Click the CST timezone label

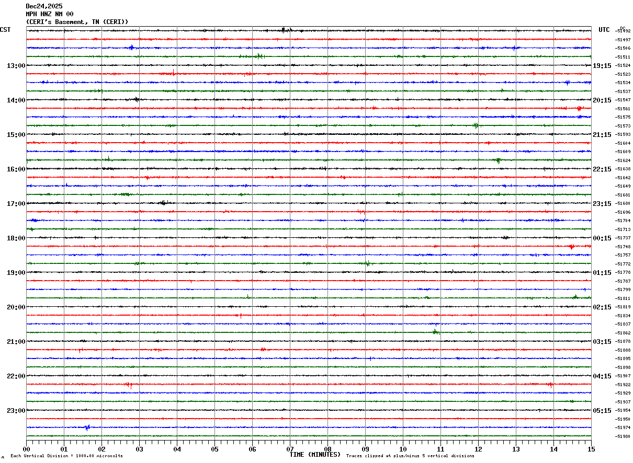tap(5, 30)
